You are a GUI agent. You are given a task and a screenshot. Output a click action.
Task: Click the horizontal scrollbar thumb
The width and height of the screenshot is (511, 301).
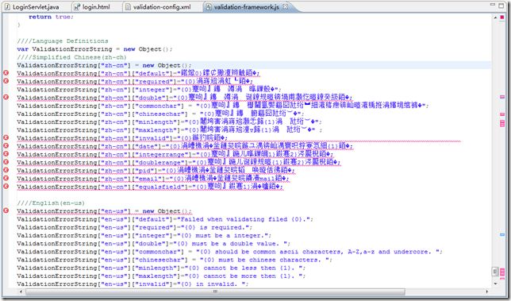(x=215, y=291)
